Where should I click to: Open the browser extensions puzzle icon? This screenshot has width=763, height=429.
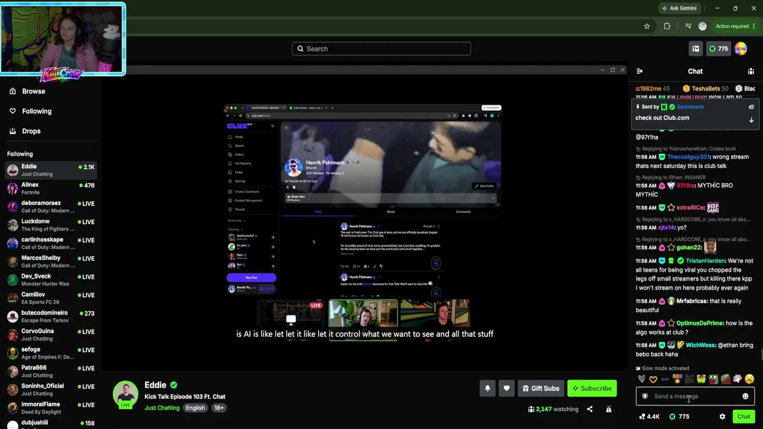[x=667, y=26]
